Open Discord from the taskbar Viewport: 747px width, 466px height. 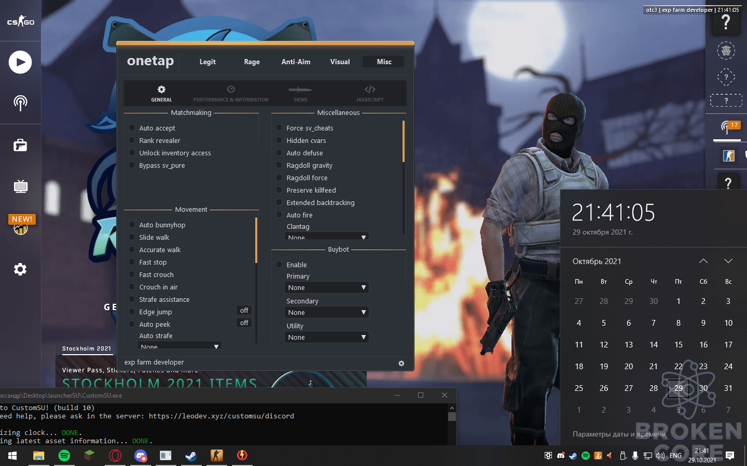tap(140, 456)
